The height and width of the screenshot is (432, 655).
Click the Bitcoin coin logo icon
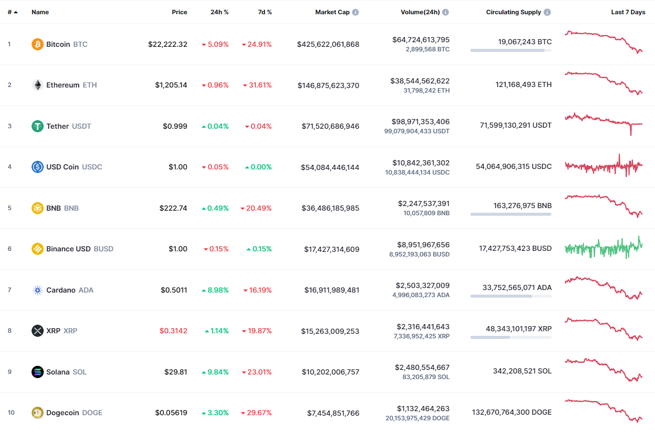[38, 44]
